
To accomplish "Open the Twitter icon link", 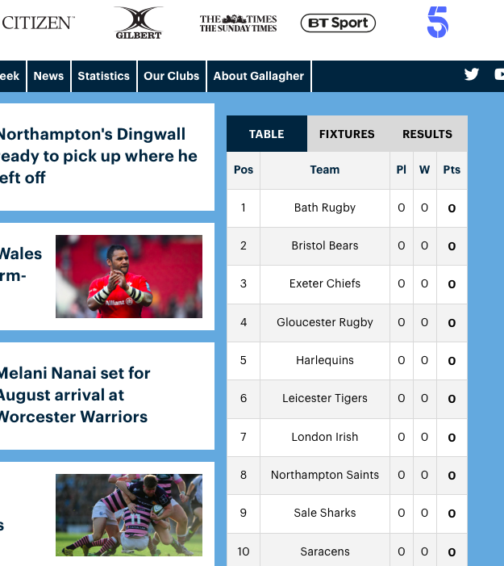I will [x=471, y=74].
